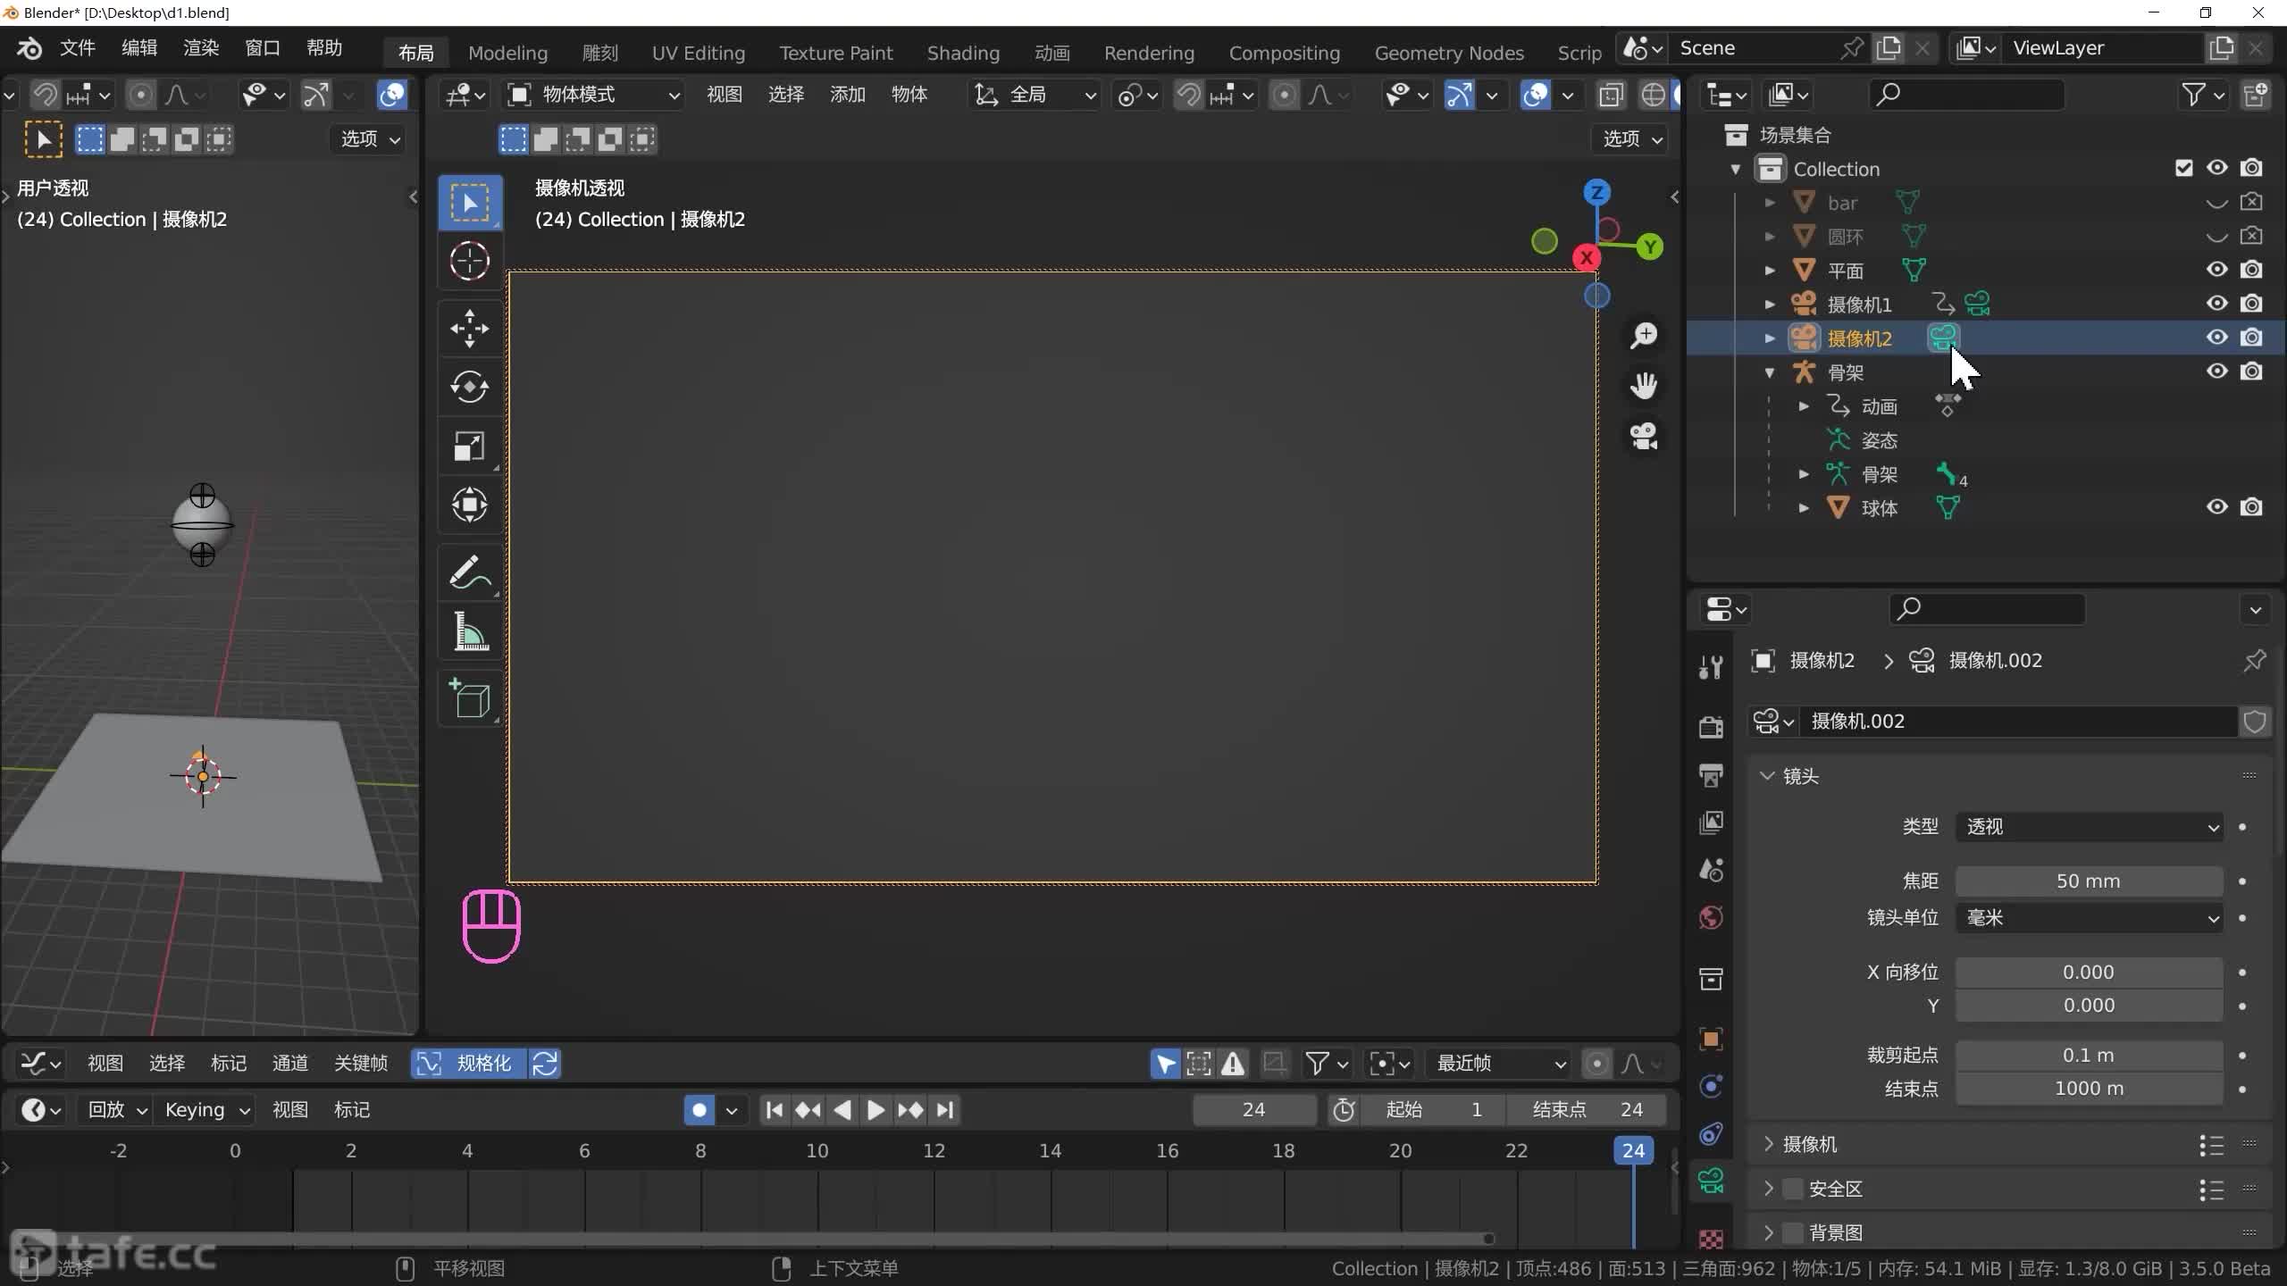The image size is (2287, 1286).
Task: Click the pan hand viewport icon
Action: click(x=1644, y=386)
